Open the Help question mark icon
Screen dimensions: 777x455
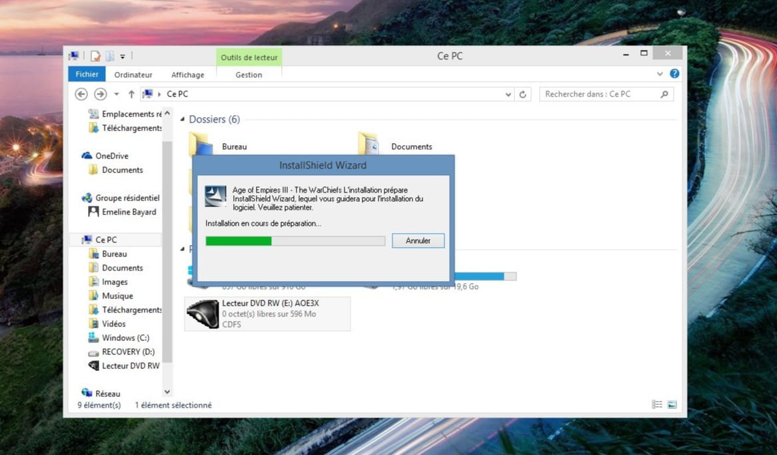[x=674, y=74]
